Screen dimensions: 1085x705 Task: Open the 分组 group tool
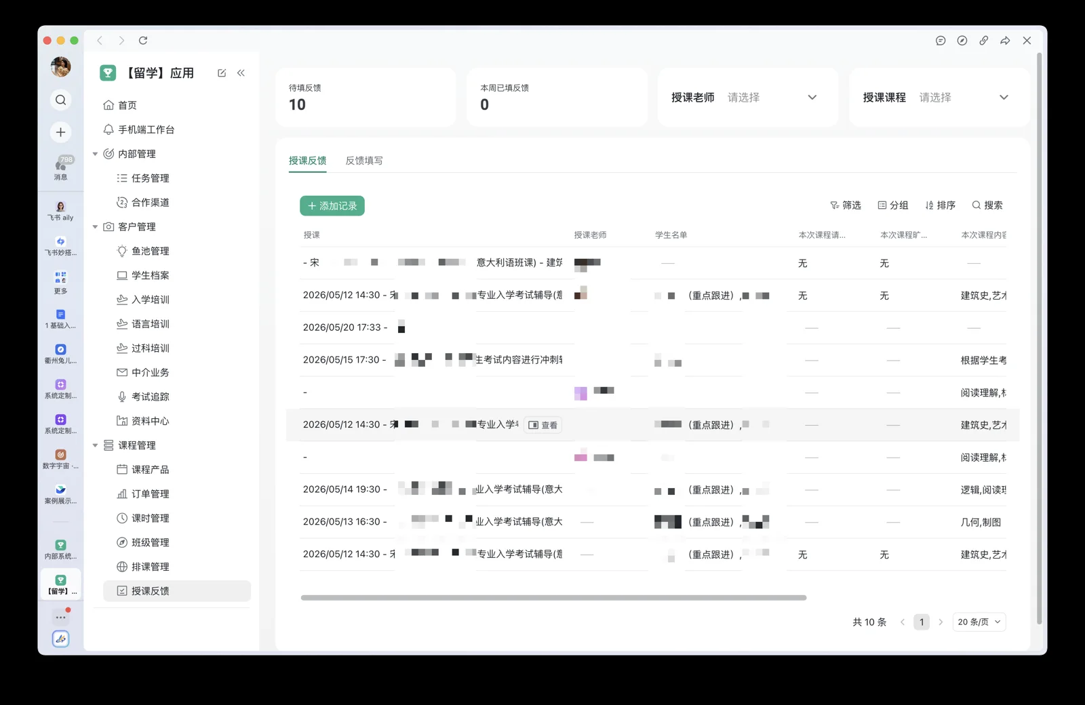coord(893,205)
